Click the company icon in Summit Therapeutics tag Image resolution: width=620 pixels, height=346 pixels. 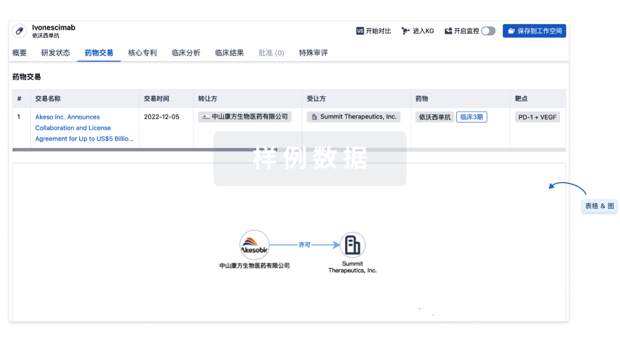coord(315,117)
